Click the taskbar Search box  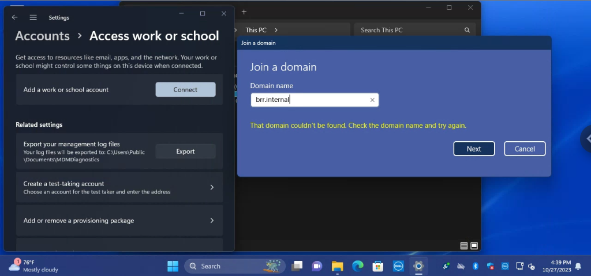point(235,266)
